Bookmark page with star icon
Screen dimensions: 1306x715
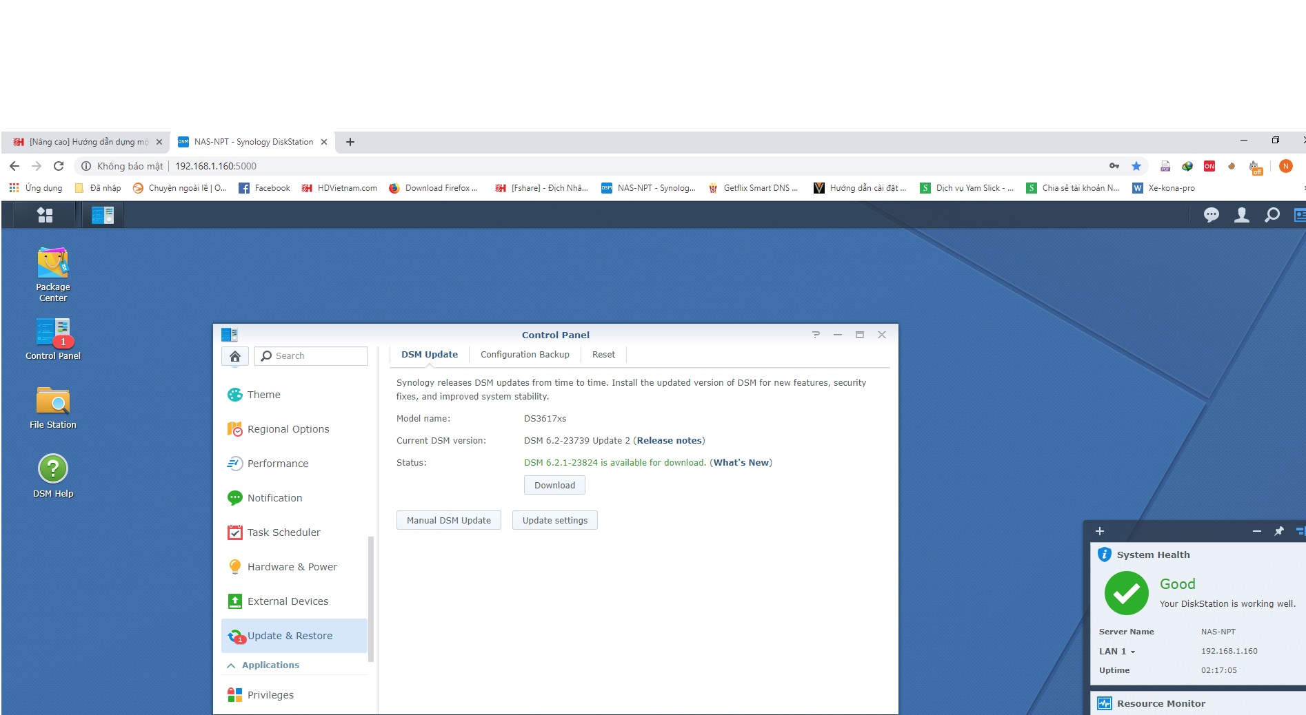1136,166
